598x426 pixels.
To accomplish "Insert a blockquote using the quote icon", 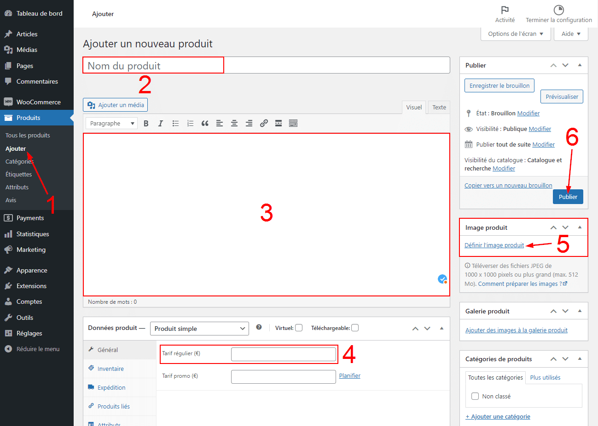I will [x=205, y=123].
